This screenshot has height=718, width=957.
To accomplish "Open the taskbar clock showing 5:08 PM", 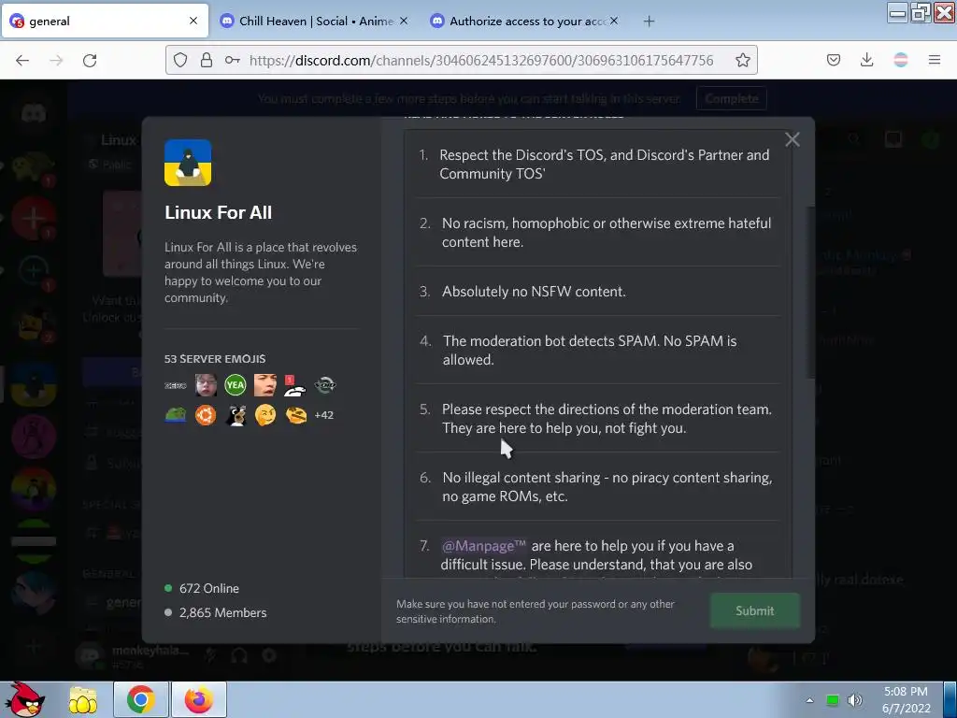I will pyautogui.click(x=907, y=699).
